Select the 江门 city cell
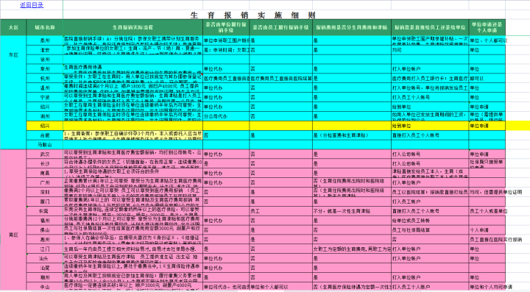The width and height of the screenshot is (530, 292). [x=45, y=249]
